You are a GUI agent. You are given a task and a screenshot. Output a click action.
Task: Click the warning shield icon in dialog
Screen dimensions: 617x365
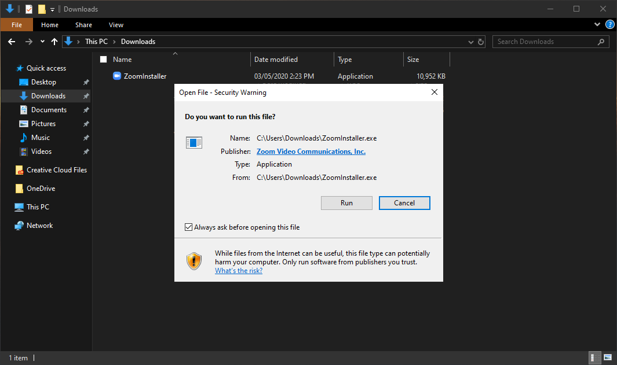(194, 261)
